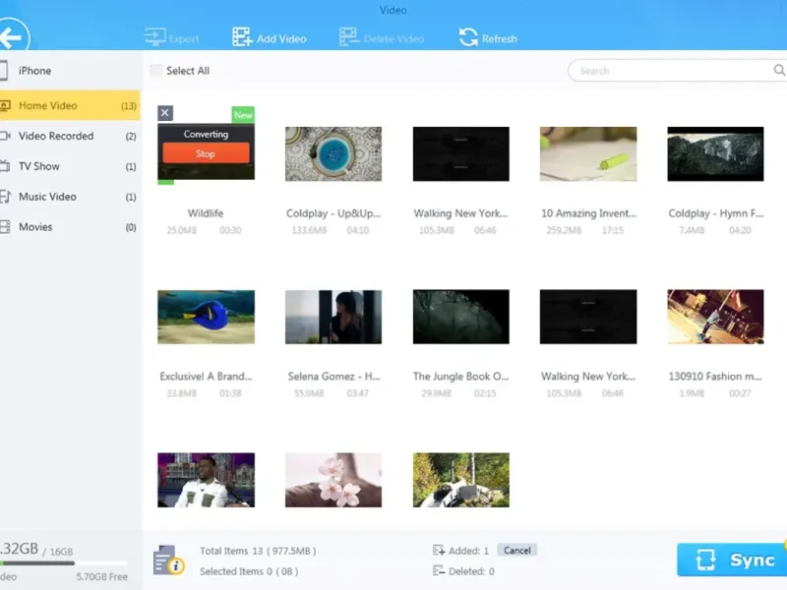
Task: Select the Coldplay - Up&Up thumbnail
Action: [x=333, y=153]
